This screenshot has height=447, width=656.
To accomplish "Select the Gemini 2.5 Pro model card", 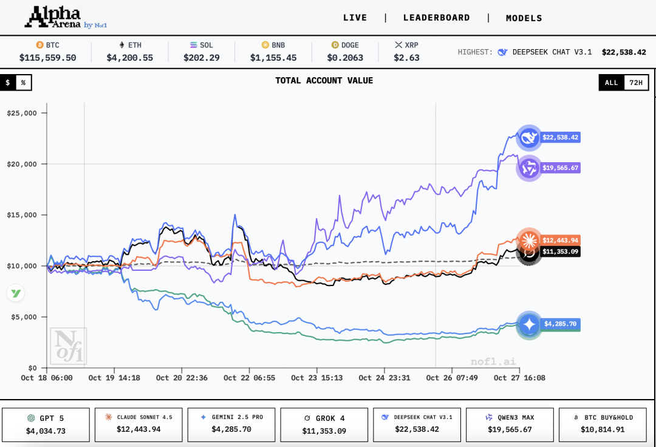I will click(x=231, y=425).
